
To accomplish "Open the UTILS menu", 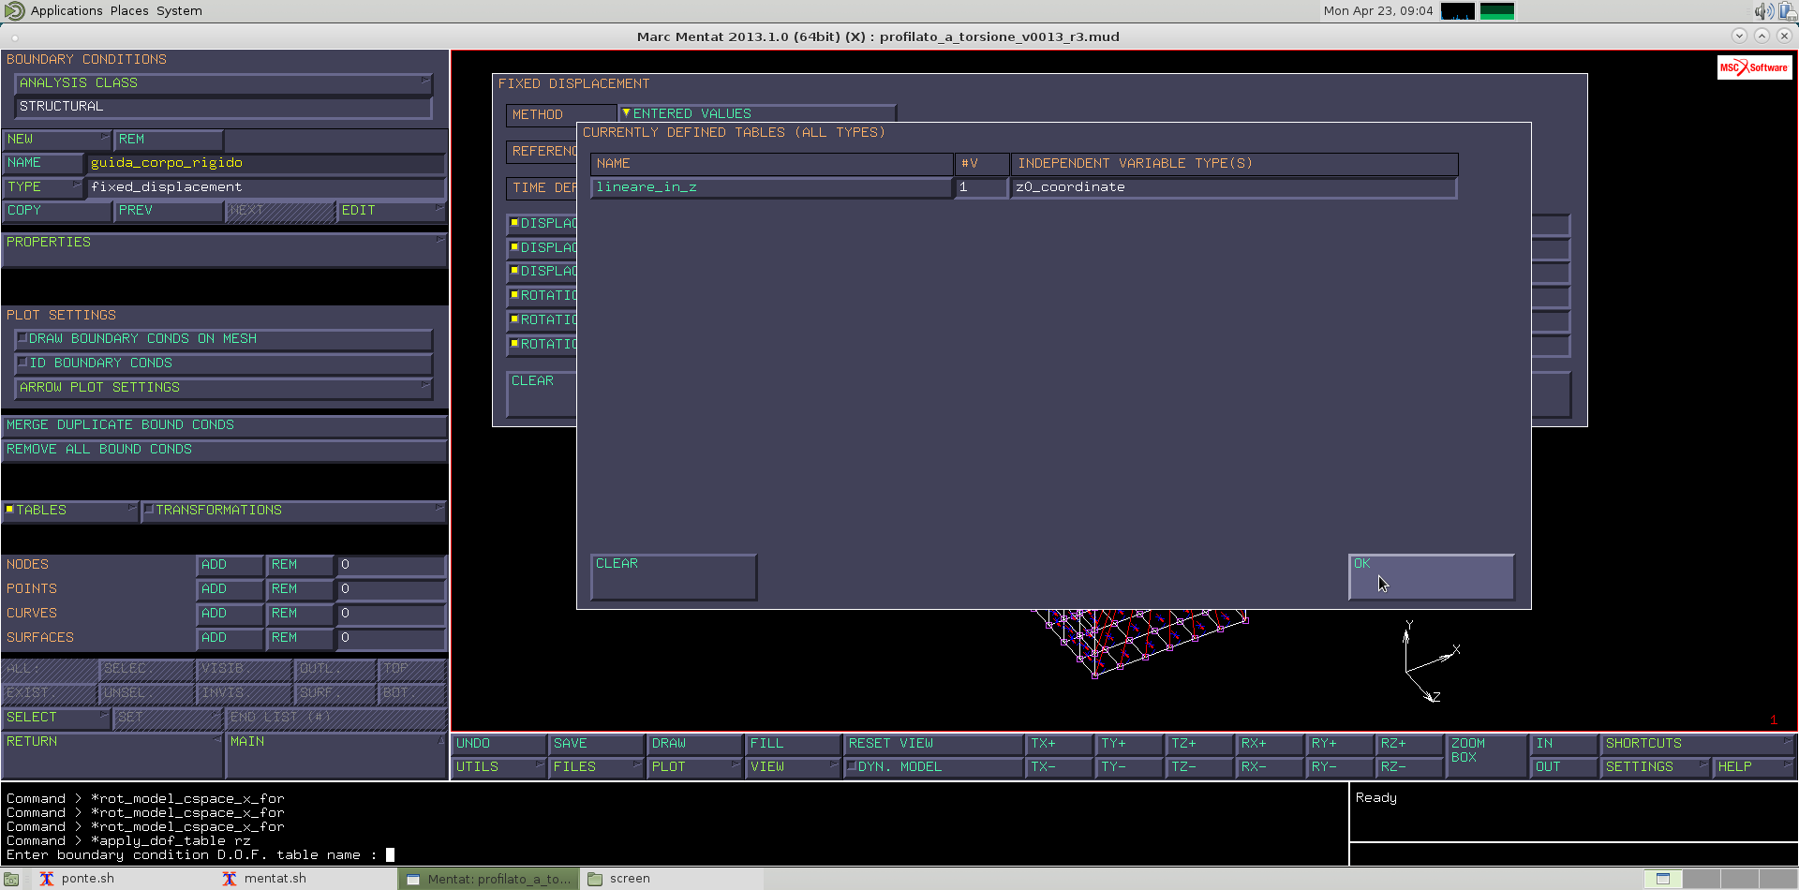I will pos(499,767).
